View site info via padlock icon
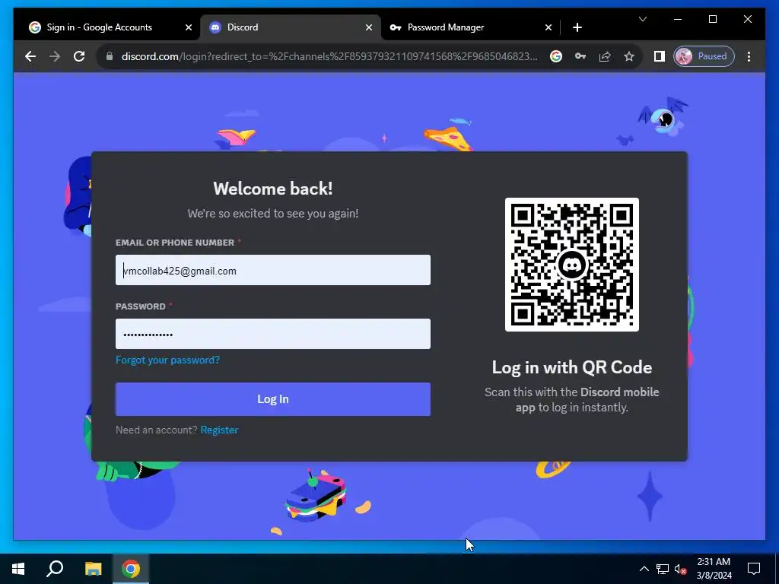The width and height of the screenshot is (779, 584). click(x=110, y=56)
